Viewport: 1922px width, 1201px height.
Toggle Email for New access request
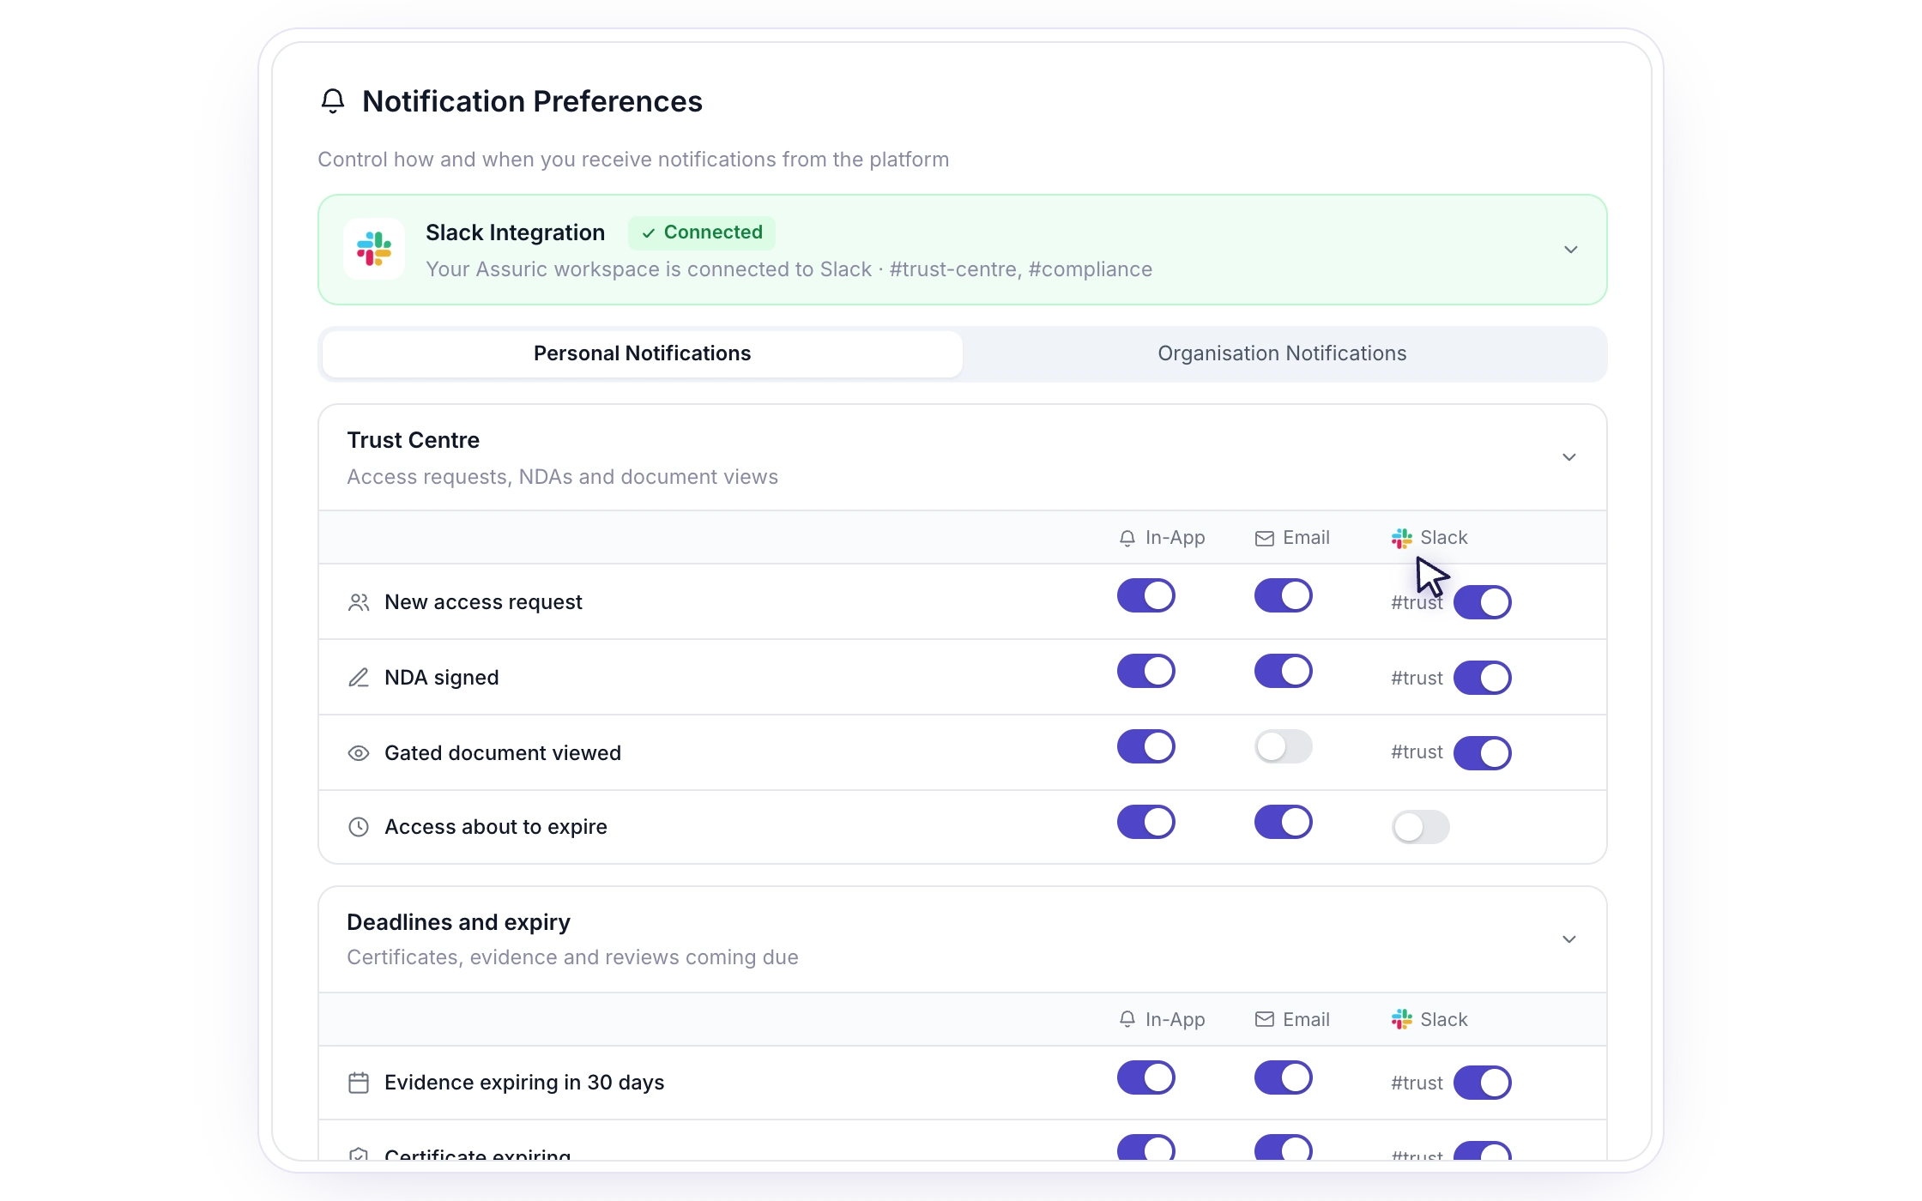(1284, 595)
